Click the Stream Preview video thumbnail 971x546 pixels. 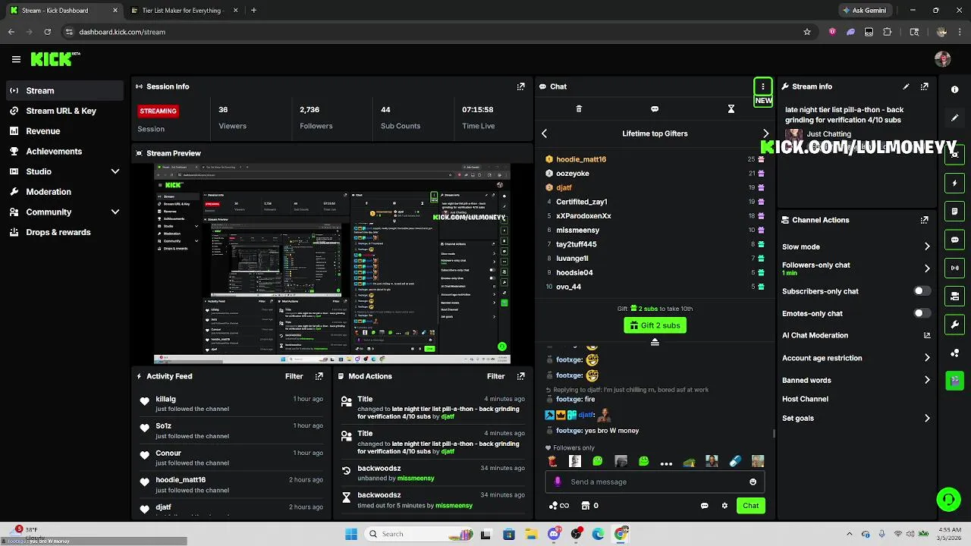332,264
